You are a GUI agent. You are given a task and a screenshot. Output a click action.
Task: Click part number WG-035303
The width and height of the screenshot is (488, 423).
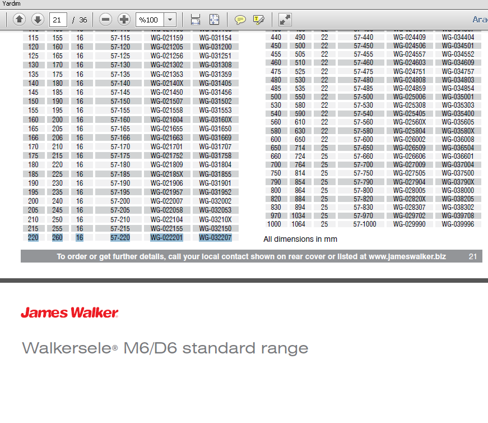click(458, 105)
